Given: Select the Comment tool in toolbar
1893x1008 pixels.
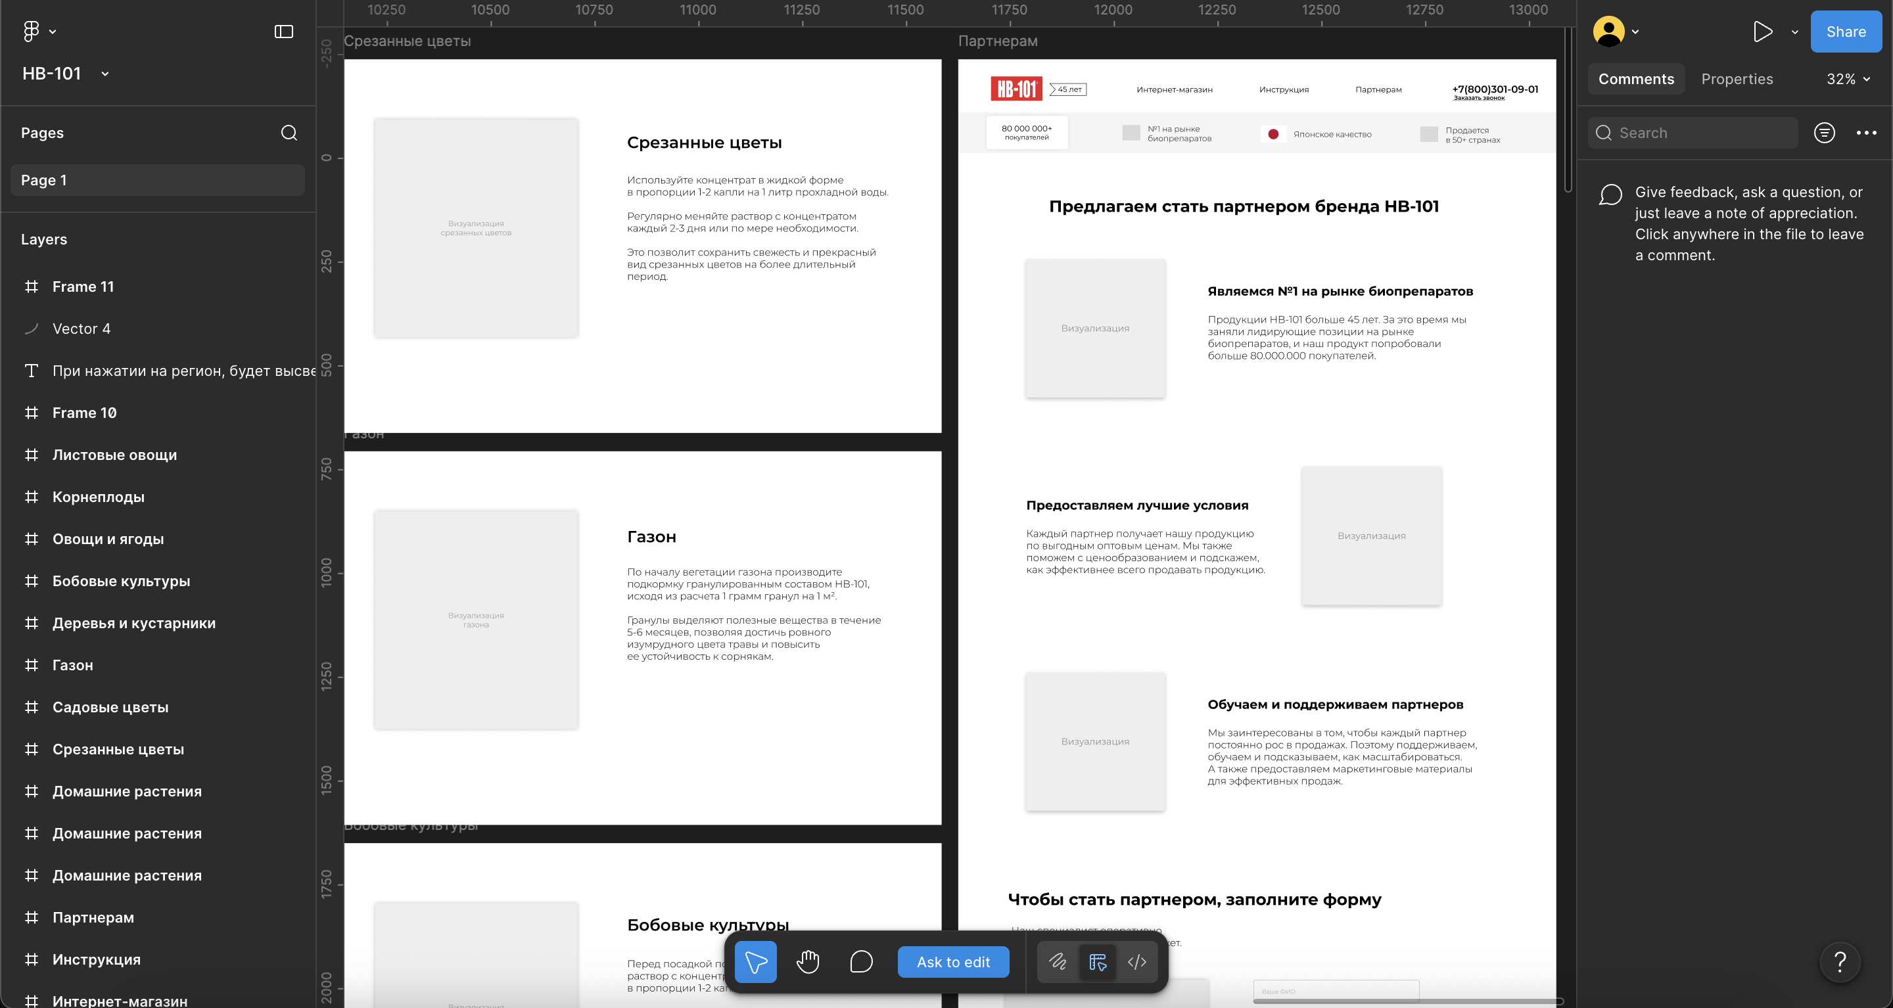Looking at the screenshot, I should point(861,962).
